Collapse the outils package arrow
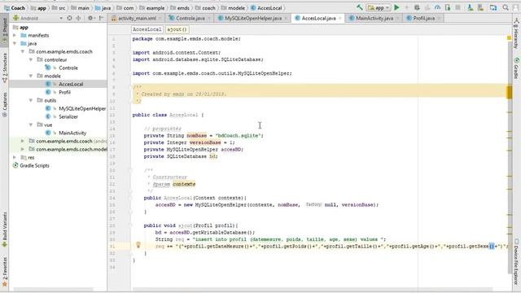Image resolution: width=521 pixels, height=293 pixels. (31, 100)
